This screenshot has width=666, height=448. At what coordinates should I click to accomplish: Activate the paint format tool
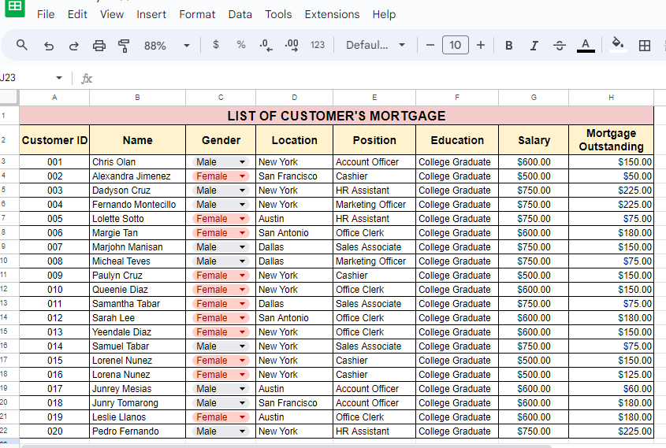tap(124, 46)
